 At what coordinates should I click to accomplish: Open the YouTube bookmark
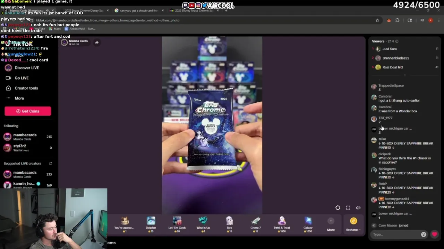click(37, 29)
